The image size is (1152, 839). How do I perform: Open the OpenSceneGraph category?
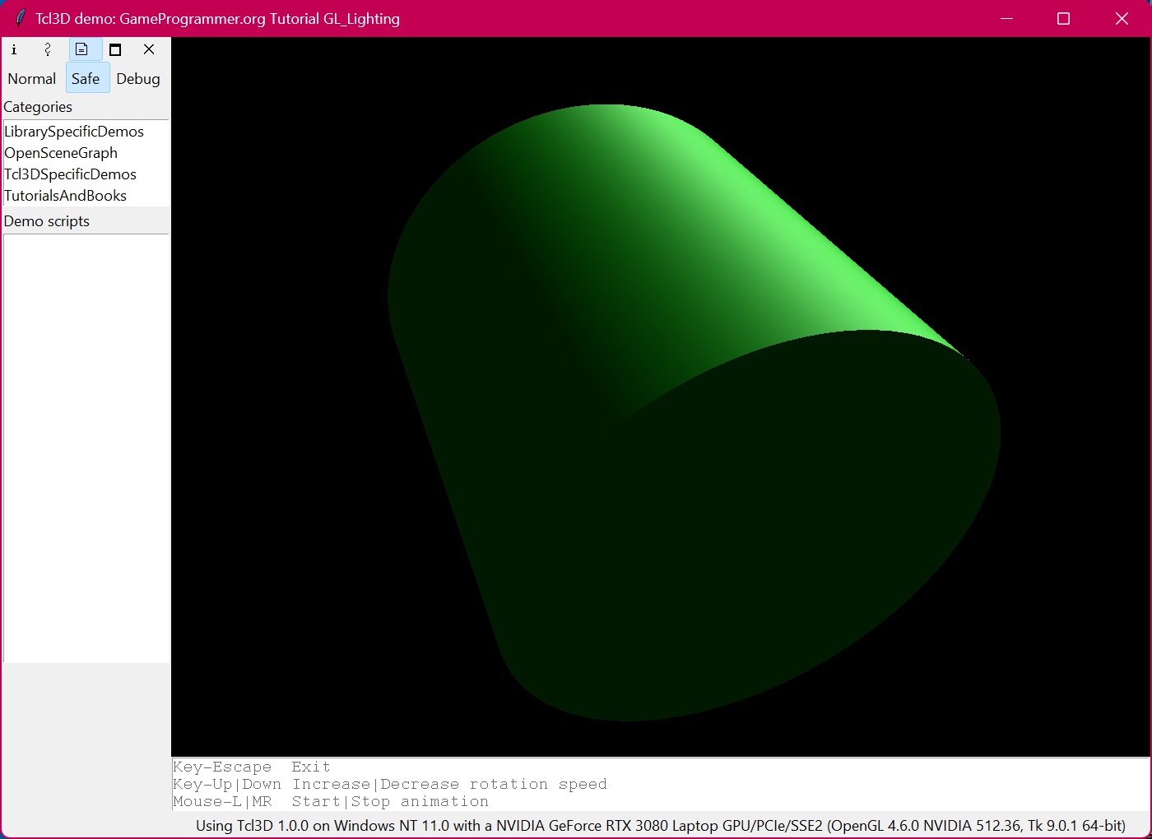61,153
